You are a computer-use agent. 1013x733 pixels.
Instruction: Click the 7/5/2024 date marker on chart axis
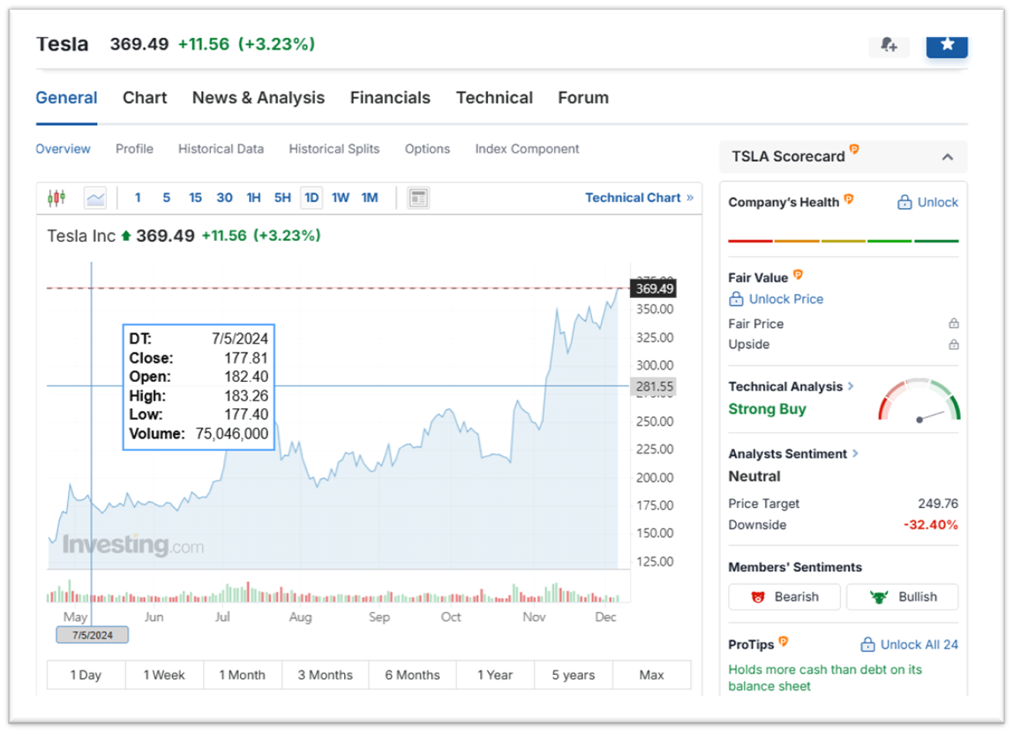point(92,635)
